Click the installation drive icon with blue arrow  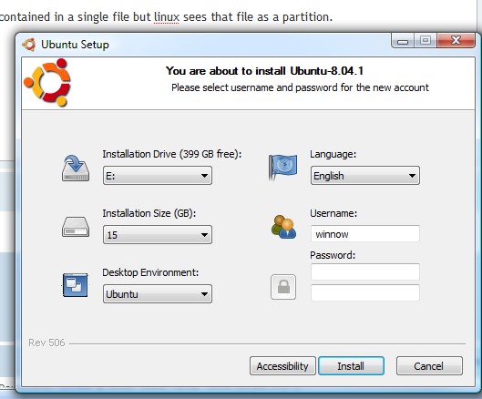point(76,169)
